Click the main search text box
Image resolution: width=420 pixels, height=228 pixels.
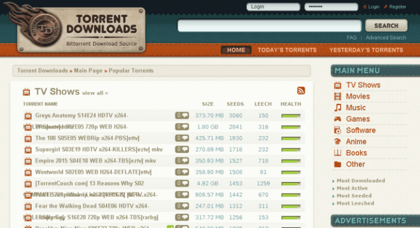tap(269, 26)
